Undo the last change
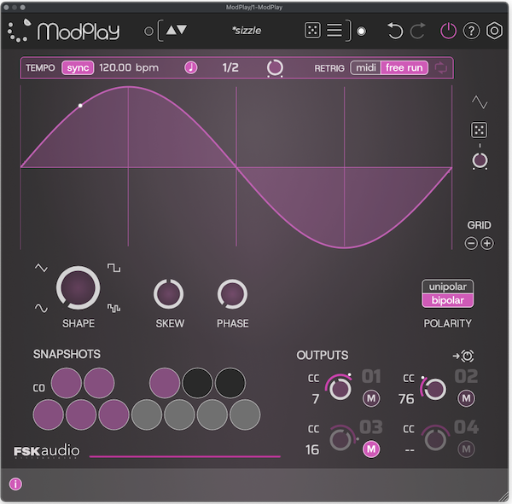Viewport: 512px width, 504px height. (395, 31)
